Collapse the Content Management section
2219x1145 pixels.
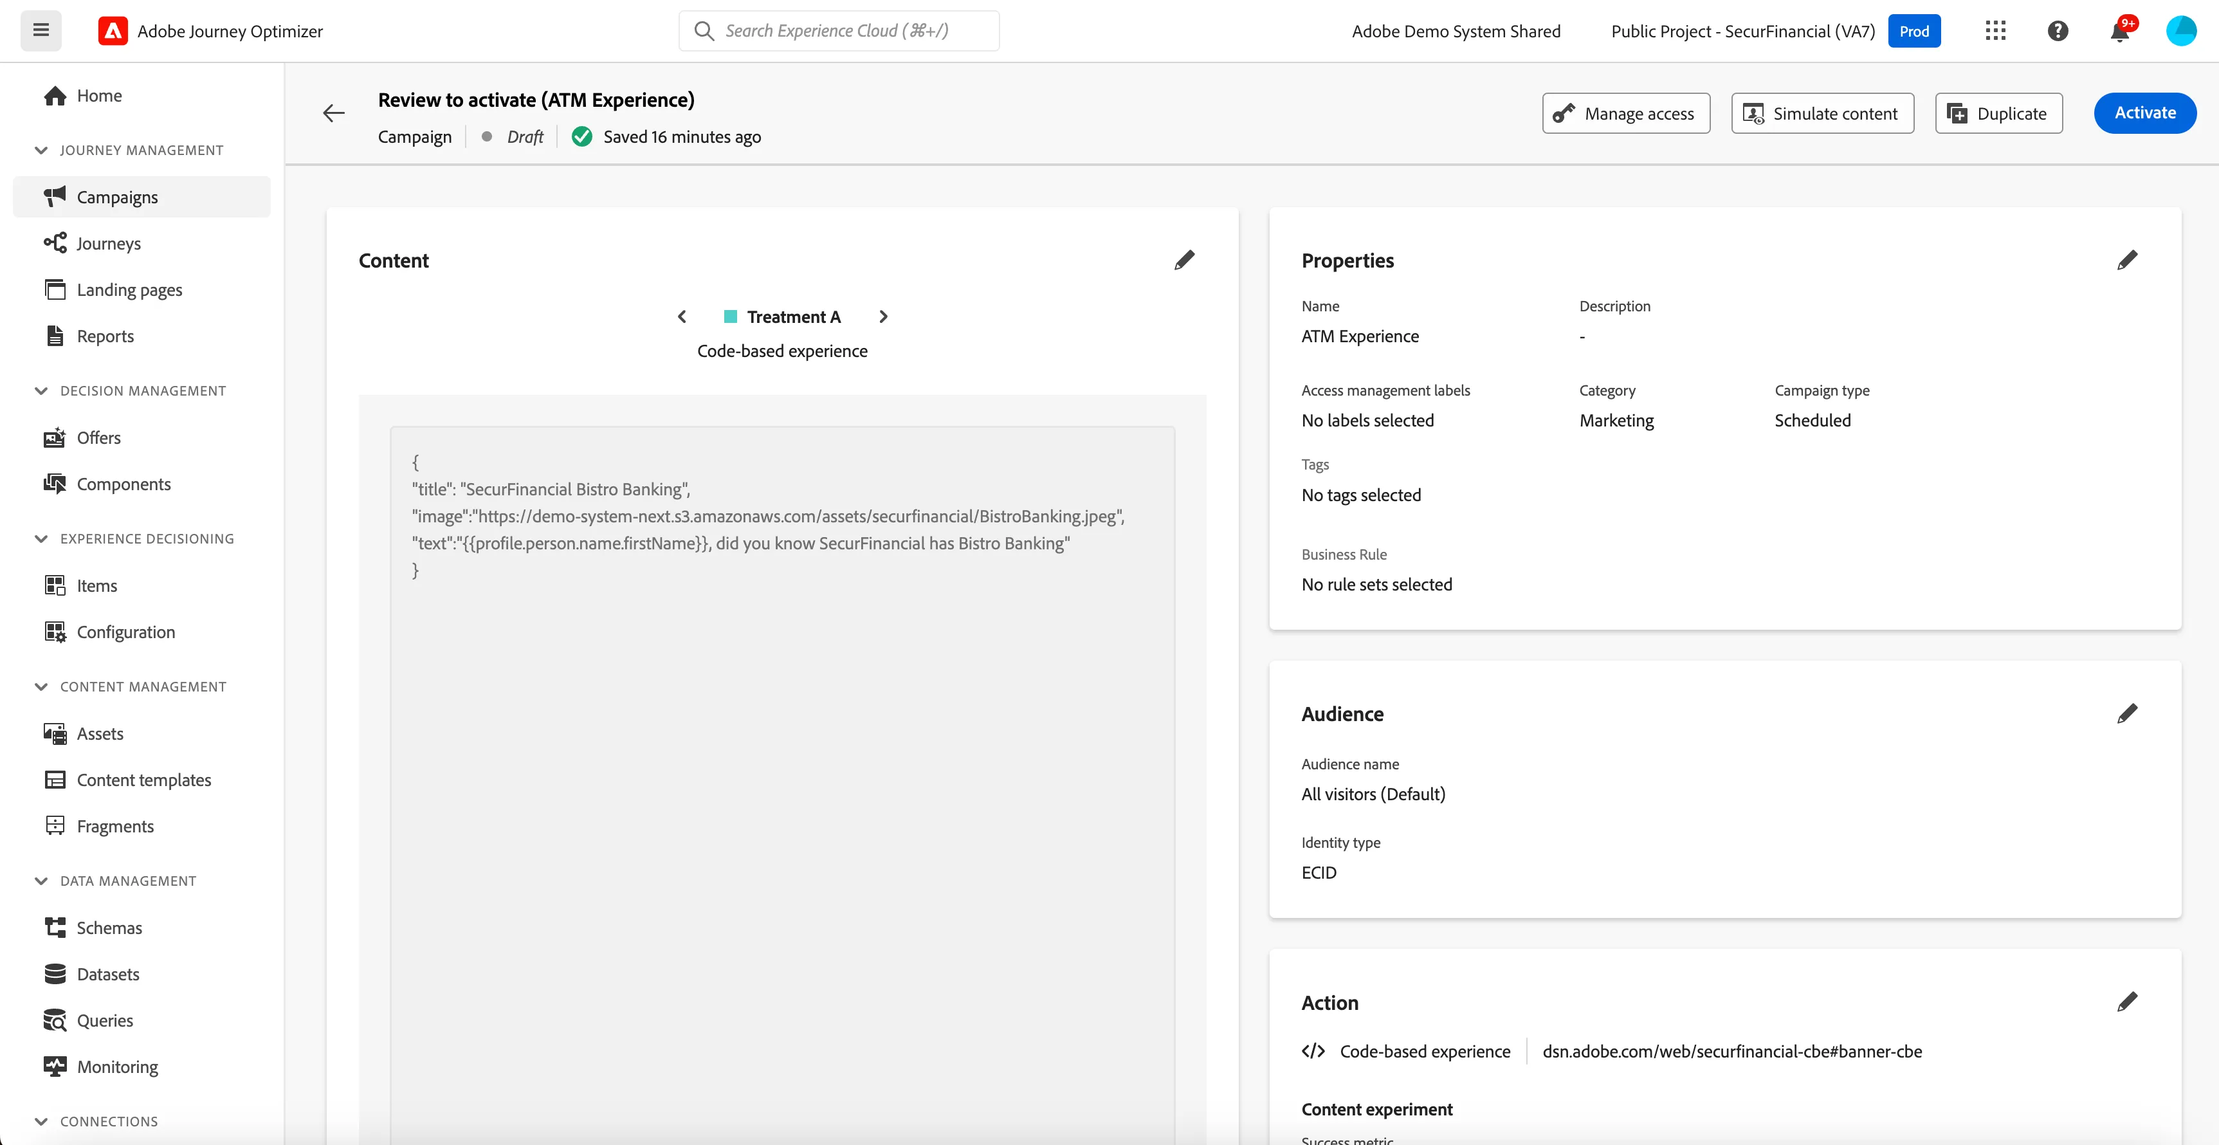click(41, 686)
